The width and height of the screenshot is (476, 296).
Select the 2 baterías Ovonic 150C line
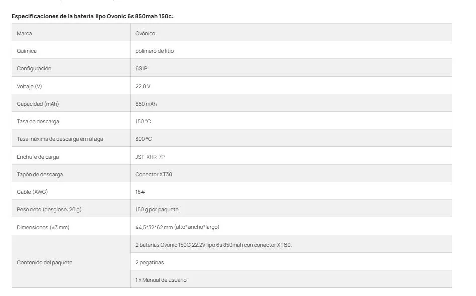click(214, 245)
